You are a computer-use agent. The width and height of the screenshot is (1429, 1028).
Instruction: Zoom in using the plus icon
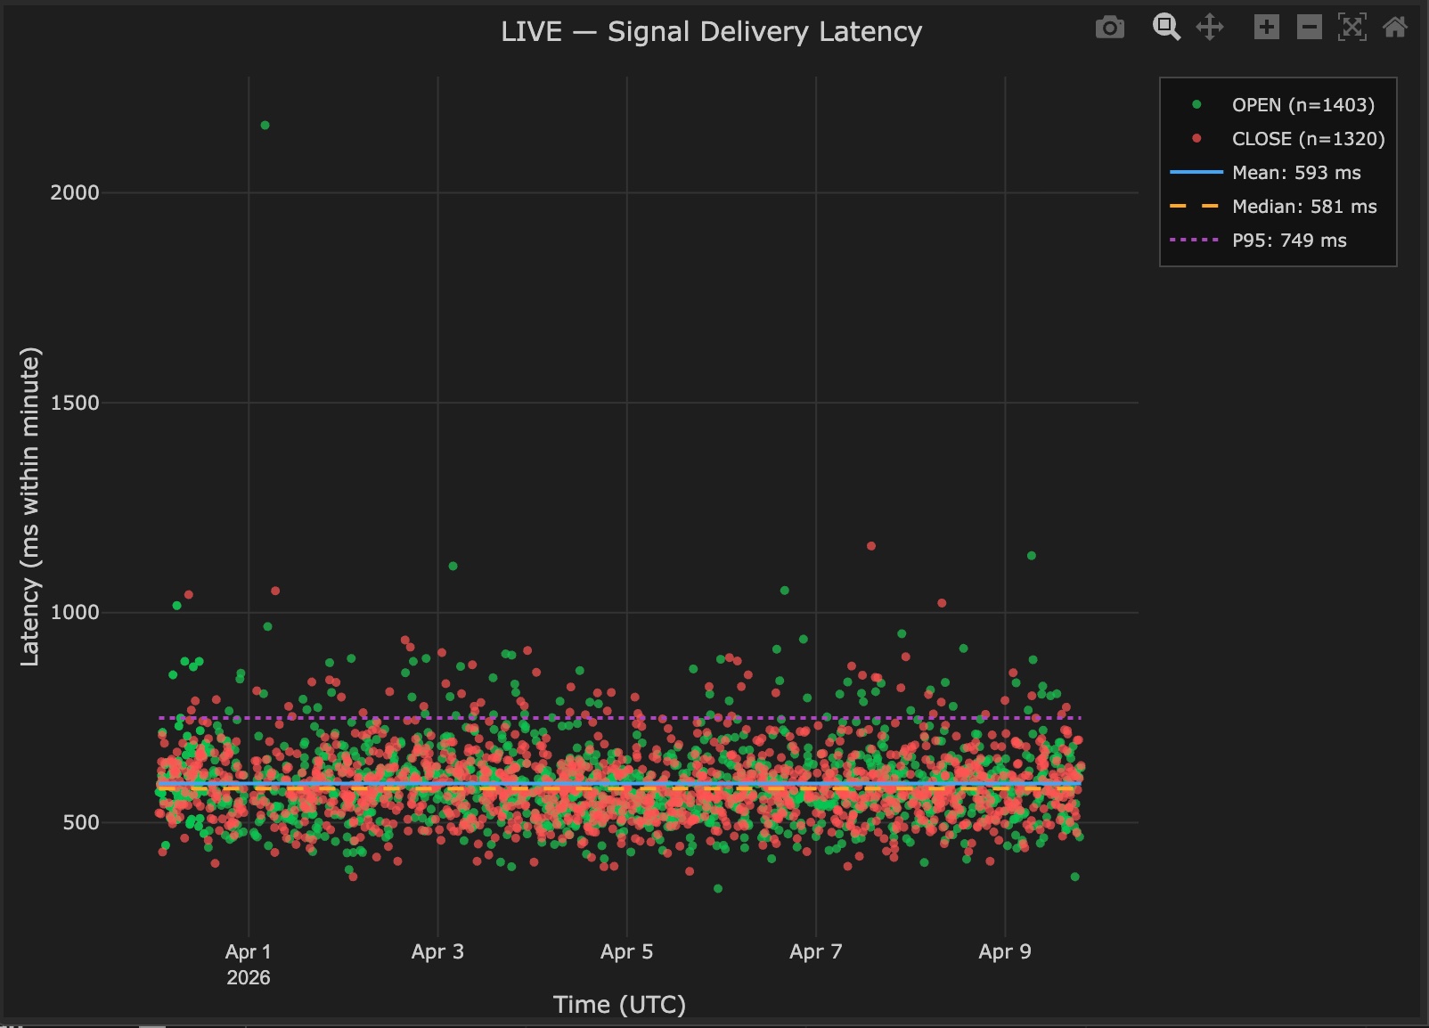pos(1266,28)
